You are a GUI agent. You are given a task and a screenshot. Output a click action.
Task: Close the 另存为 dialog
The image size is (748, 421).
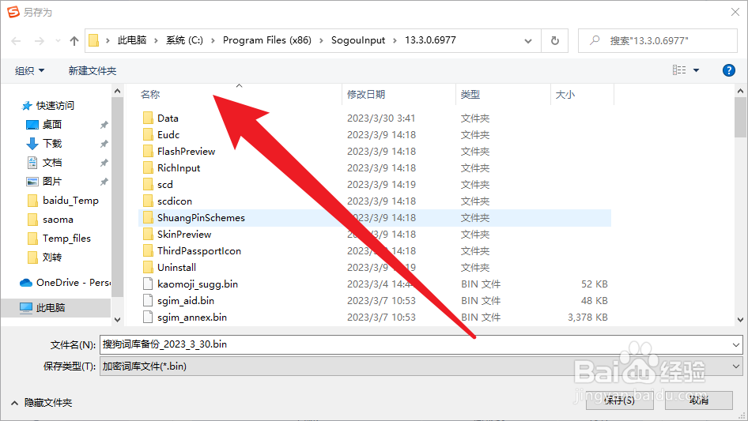coord(735,12)
